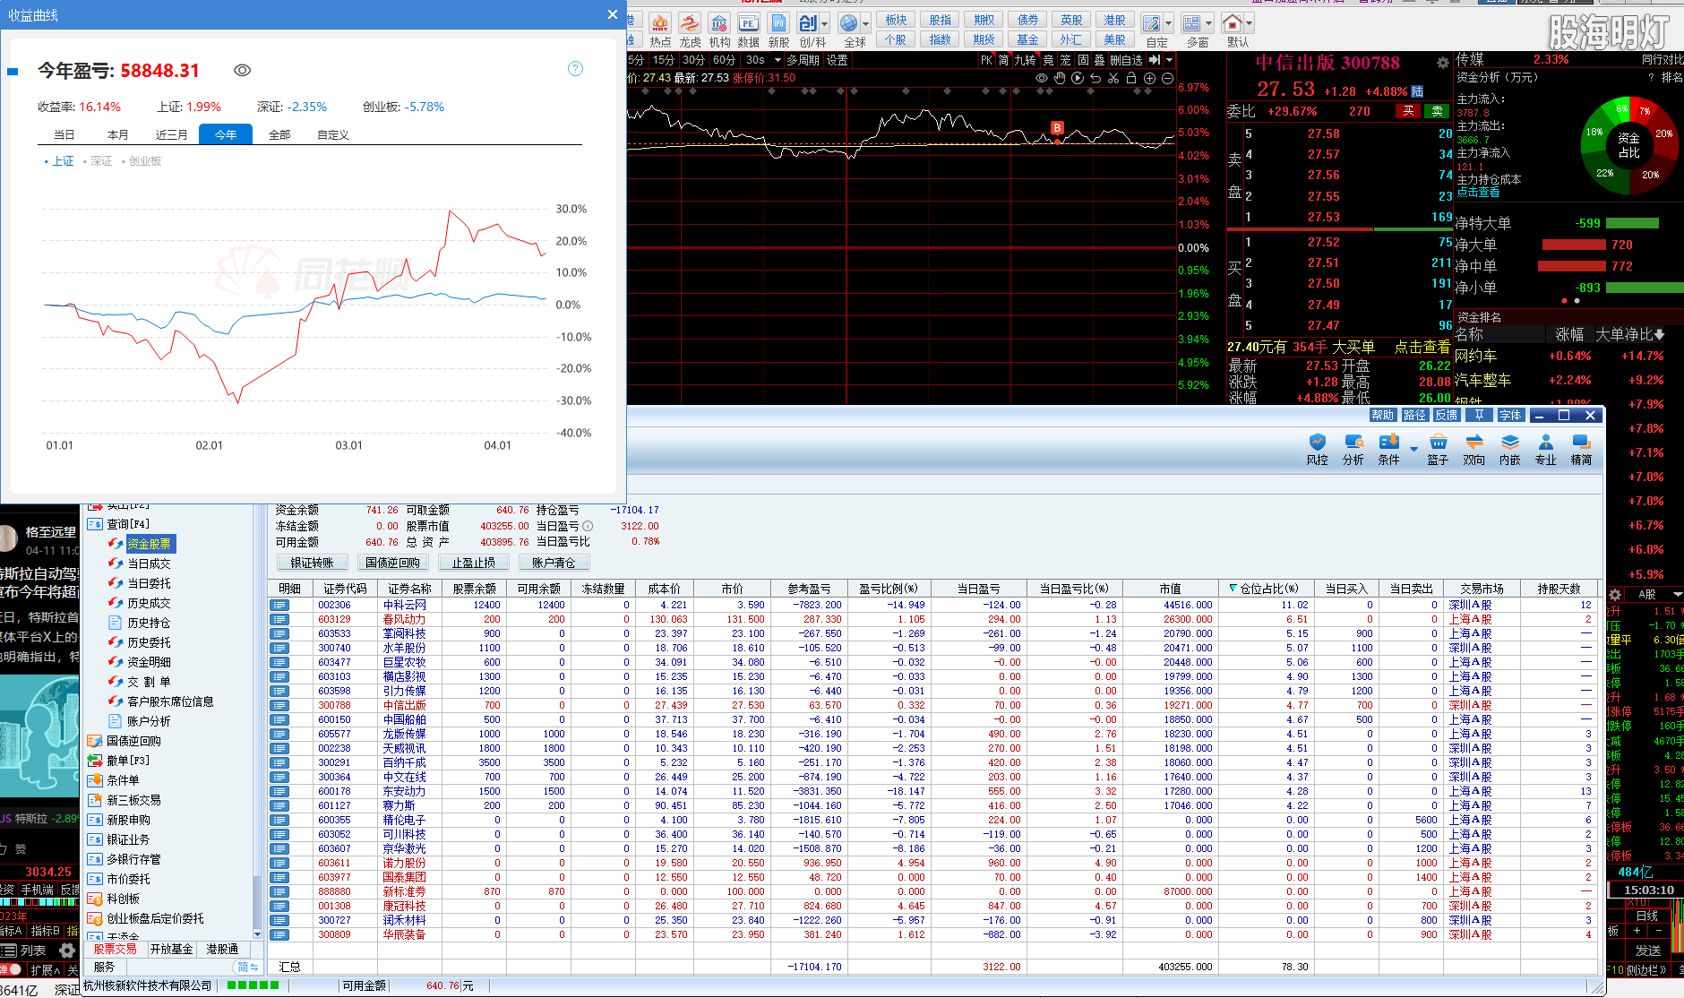
Task: Switch to 精简 compact mode icon
Action: point(1581,450)
